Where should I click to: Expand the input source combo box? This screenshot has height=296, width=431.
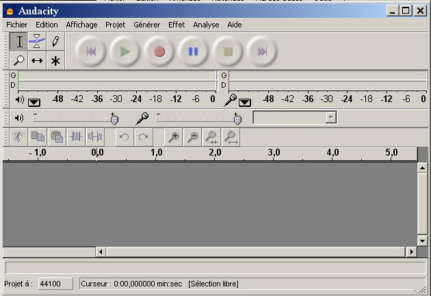[331, 118]
